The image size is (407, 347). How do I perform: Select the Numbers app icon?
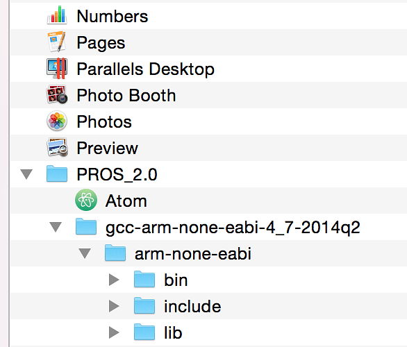pos(57,15)
